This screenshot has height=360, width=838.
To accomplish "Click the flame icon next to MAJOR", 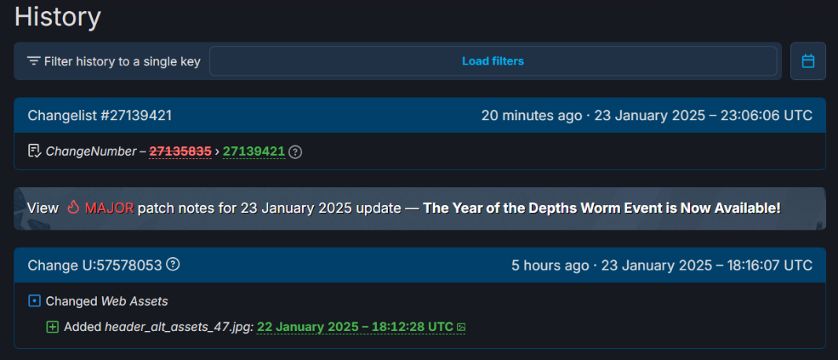I will click(73, 208).
